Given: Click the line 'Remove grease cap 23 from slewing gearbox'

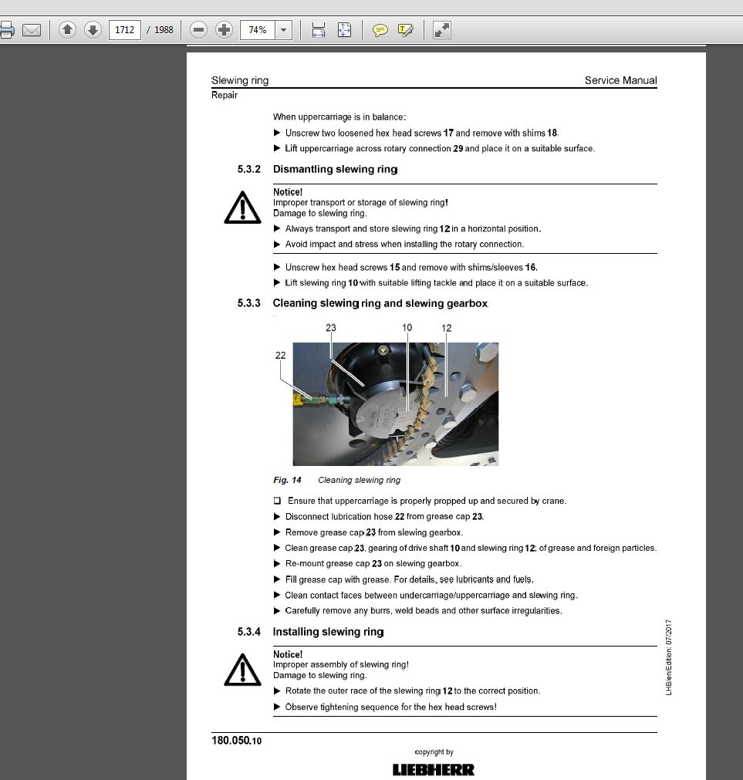Looking at the screenshot, I should point(374,532).
